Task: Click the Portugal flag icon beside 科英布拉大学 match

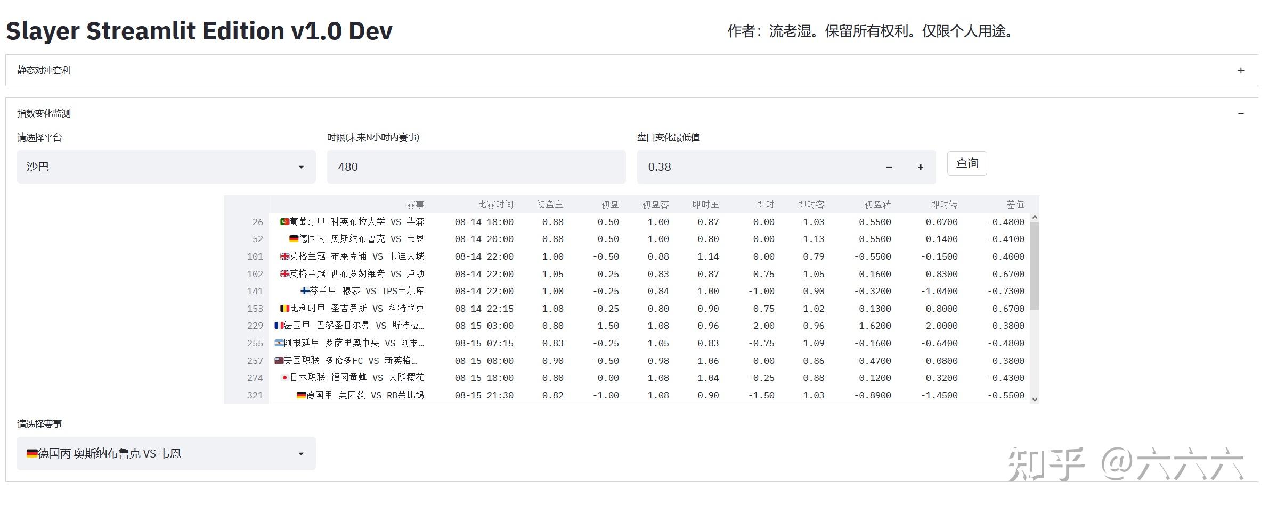Action: coord(284,221)
